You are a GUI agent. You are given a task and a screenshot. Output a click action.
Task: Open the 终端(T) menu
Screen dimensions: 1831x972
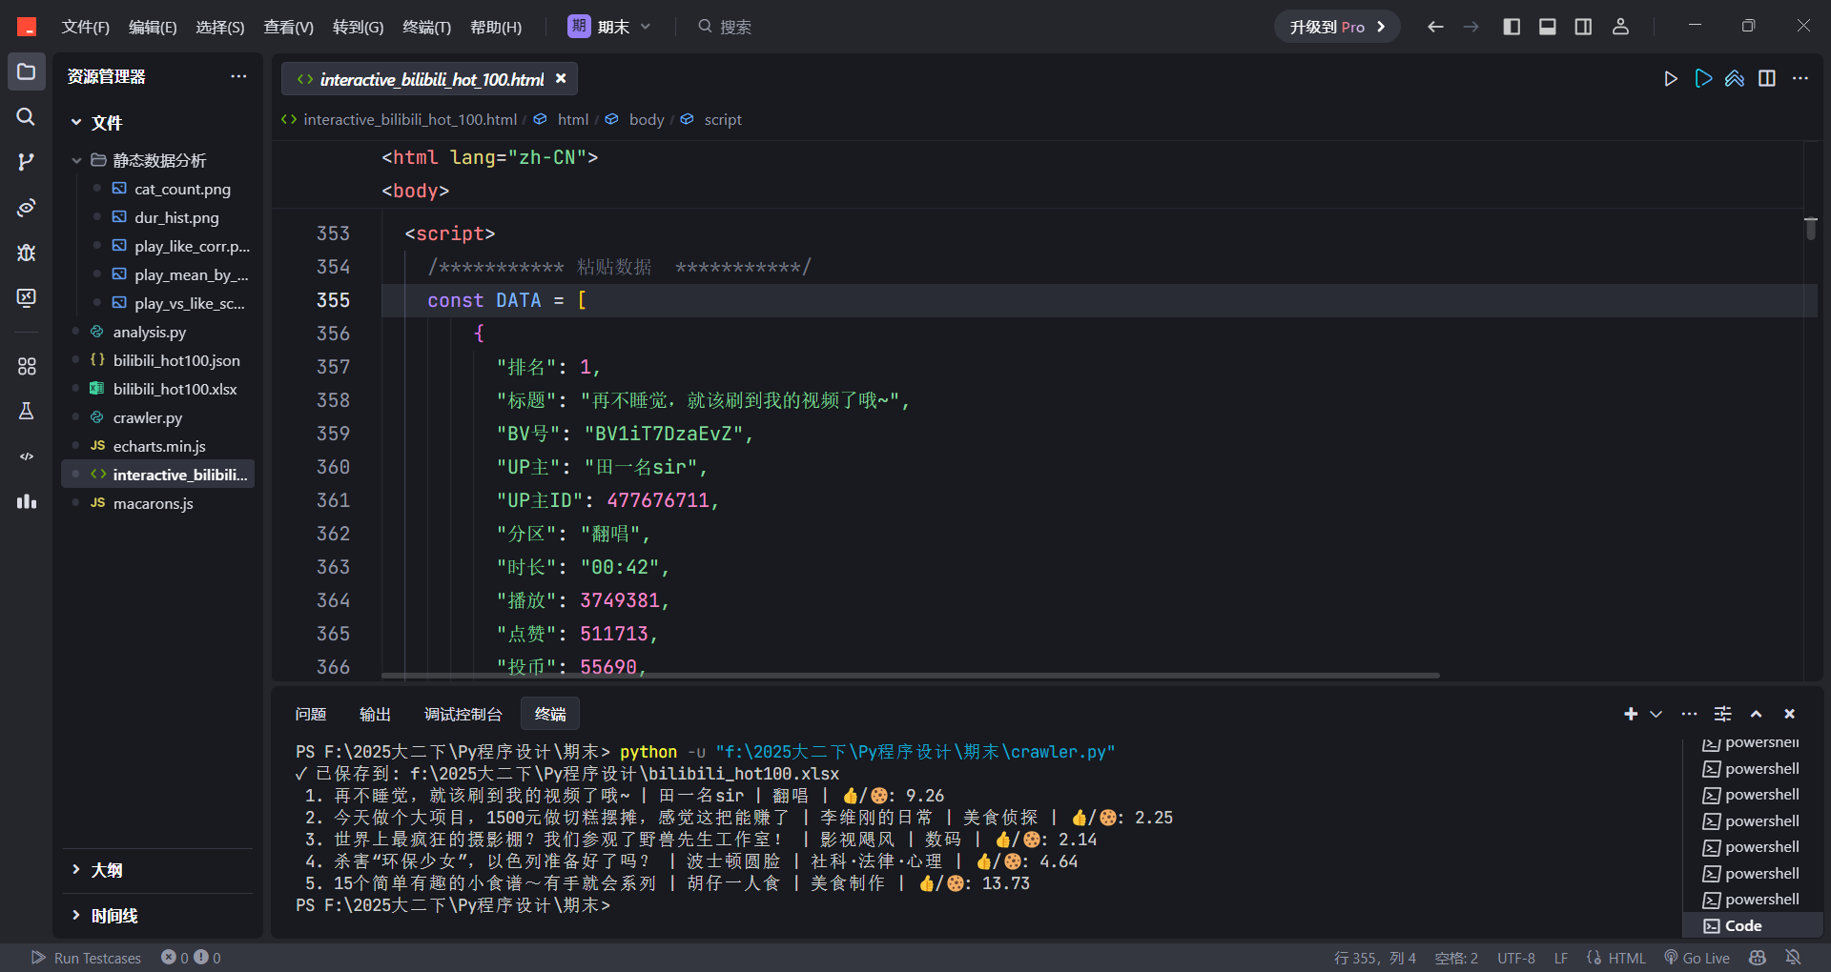(426, 27)
